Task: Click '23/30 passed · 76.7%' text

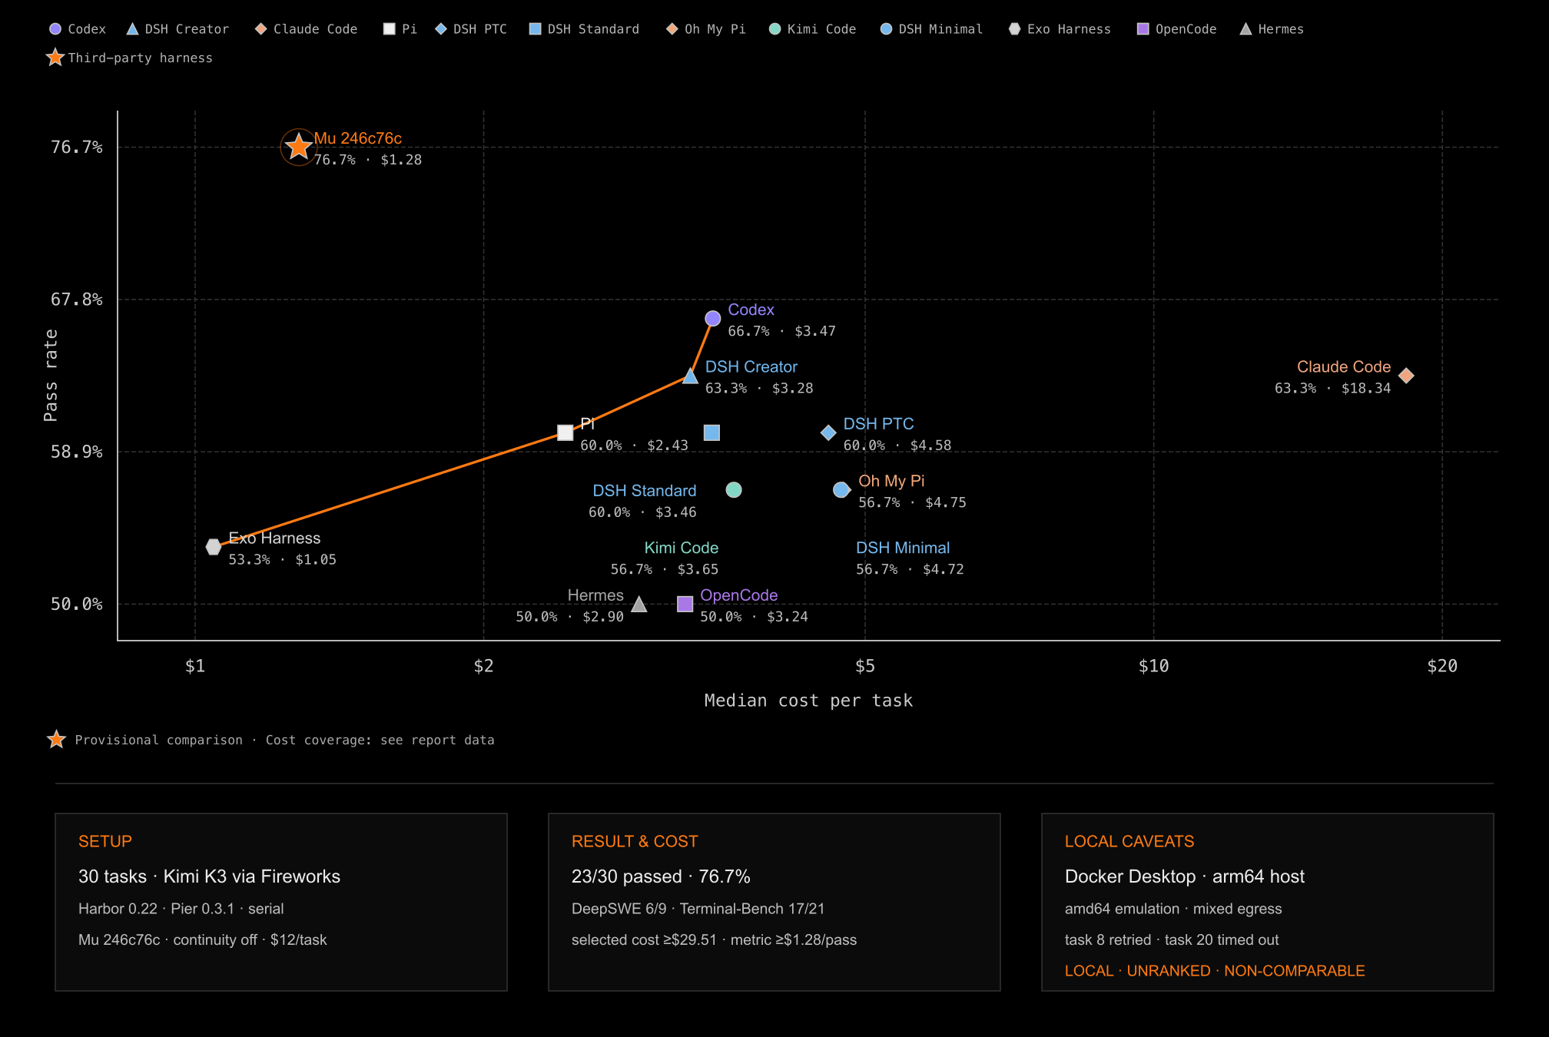Action: click(x=661, y=876)
